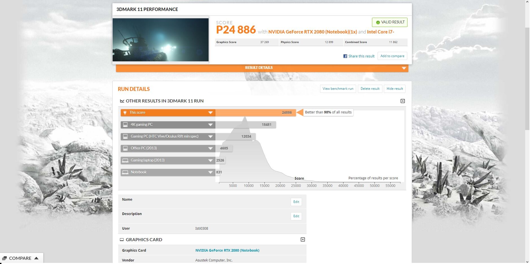This screenshot has width=530, height=264.
Task: Click the desktop icon for 4K gaming PC
Action: [x=125, y=124]
